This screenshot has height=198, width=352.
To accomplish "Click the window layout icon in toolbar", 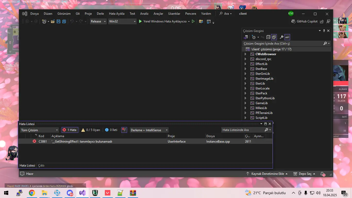I will (209, 21).
